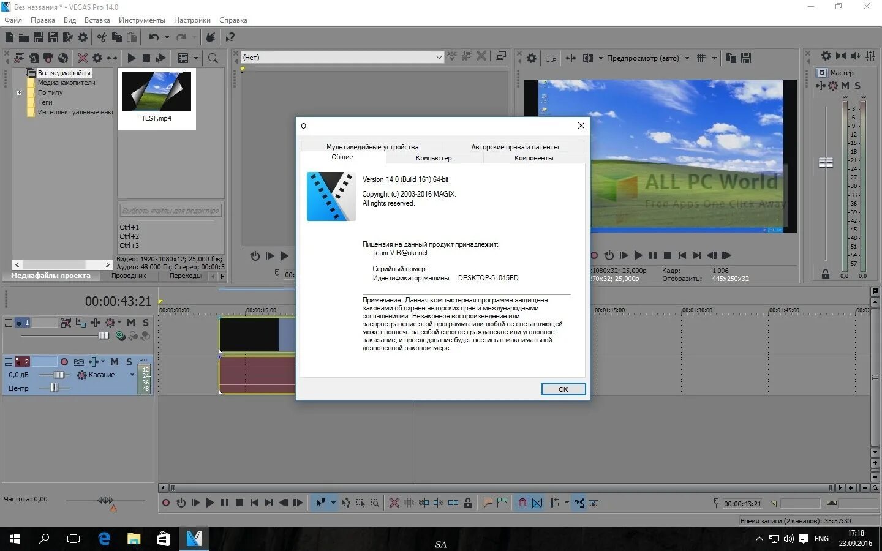Click the undo arrow icon
Viewport: 882px width, 551px height.
pyautogui.click(x=154, y=37)
